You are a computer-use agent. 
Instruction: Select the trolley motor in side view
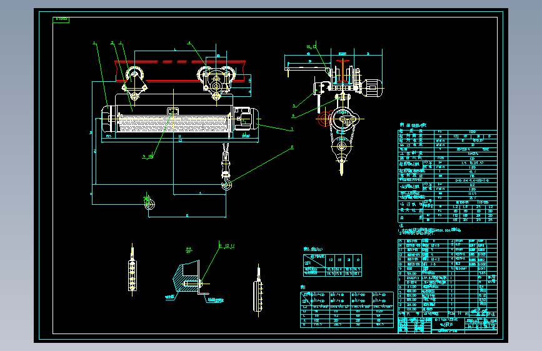pos(373,87)
